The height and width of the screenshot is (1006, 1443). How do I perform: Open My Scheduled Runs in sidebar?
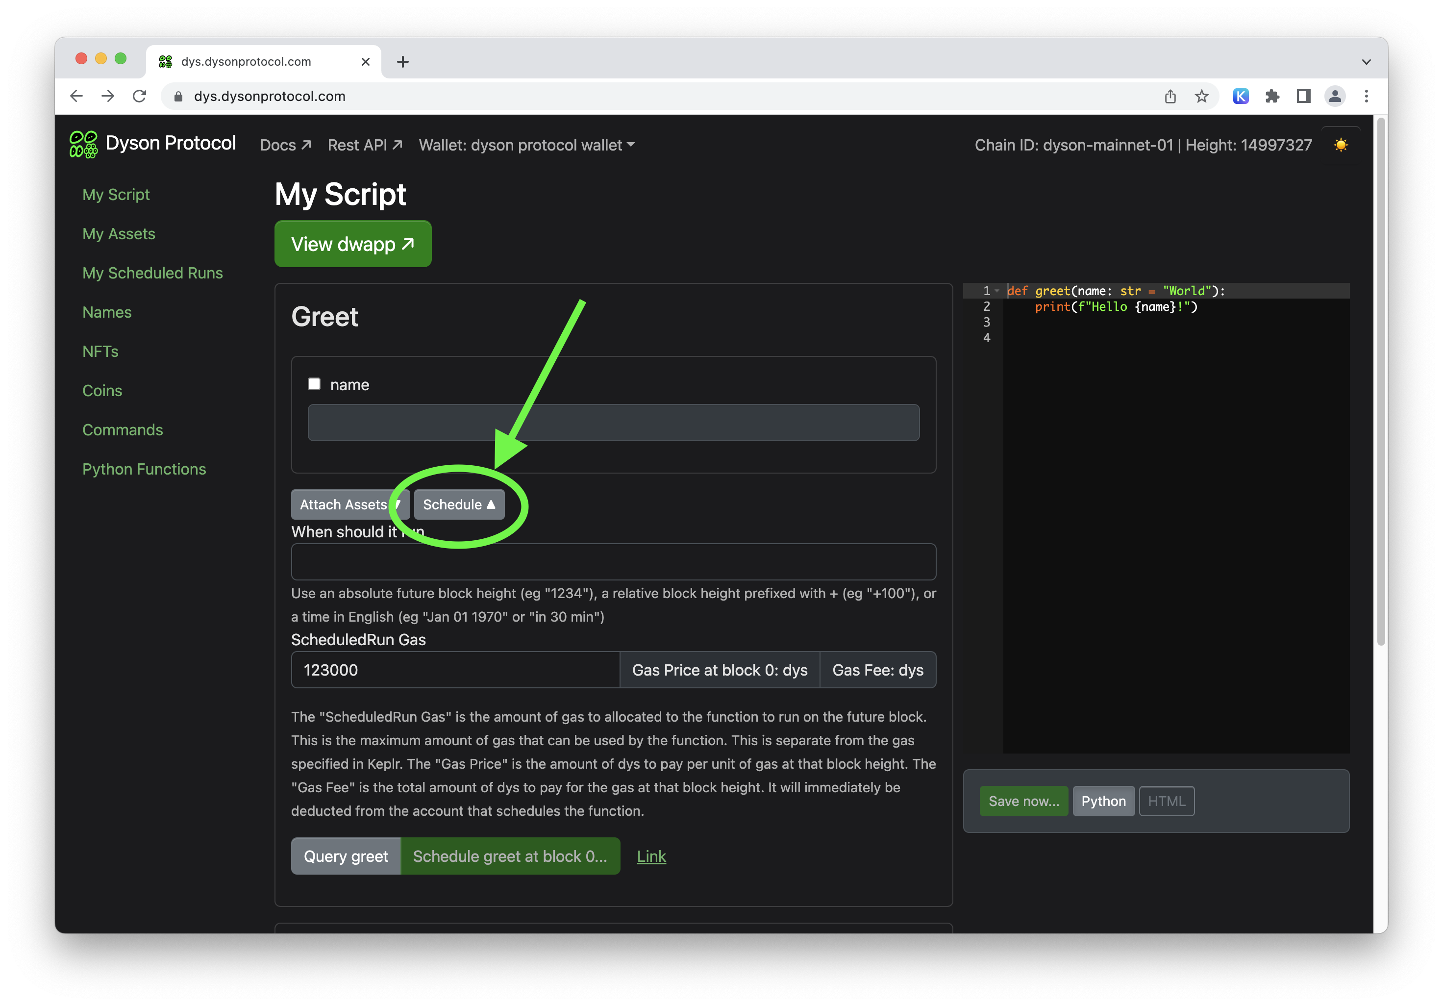point(153,273)
